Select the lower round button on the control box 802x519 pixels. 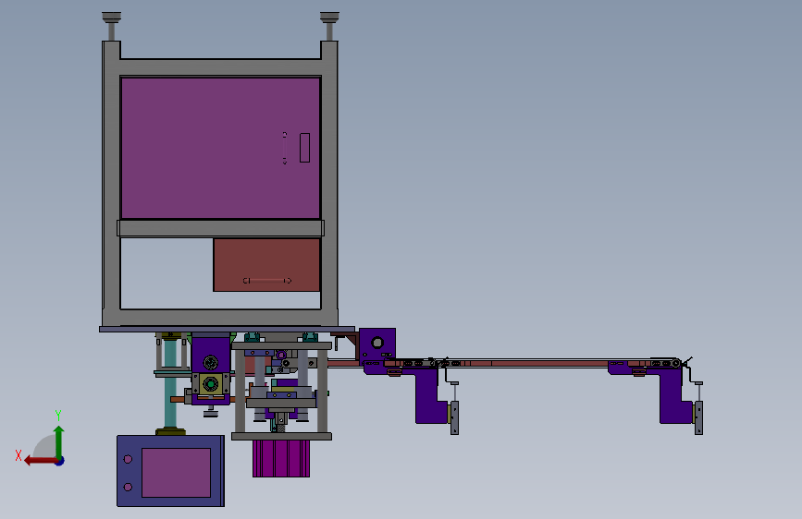point(128,487)
